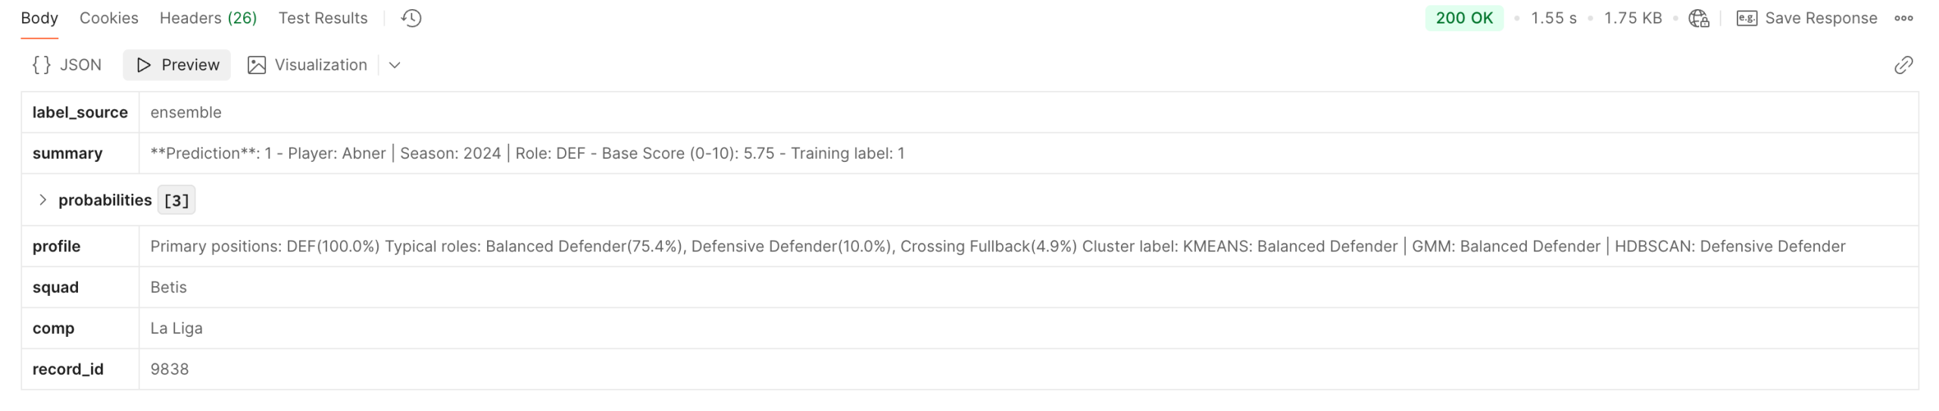Copy response link with chain icon
1939x411 pixels.
pyautogui.click(x=1903, y=65)
